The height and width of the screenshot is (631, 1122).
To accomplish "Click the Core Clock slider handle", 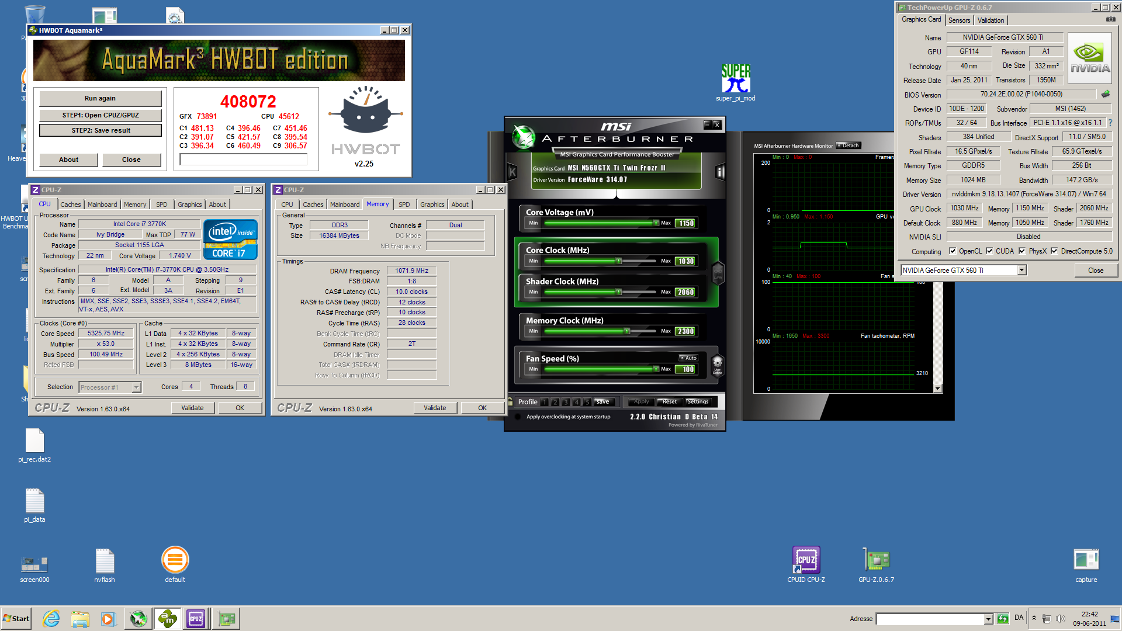I will (618, 261).
